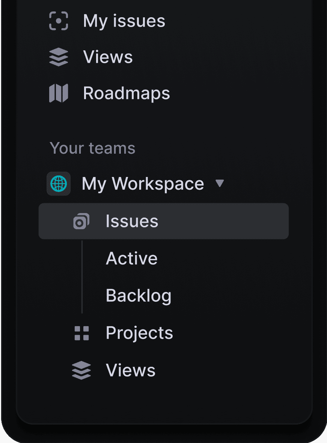Open the My issues page
The image size is (327, 443).
pyautogui.click(x=124, y=21)
